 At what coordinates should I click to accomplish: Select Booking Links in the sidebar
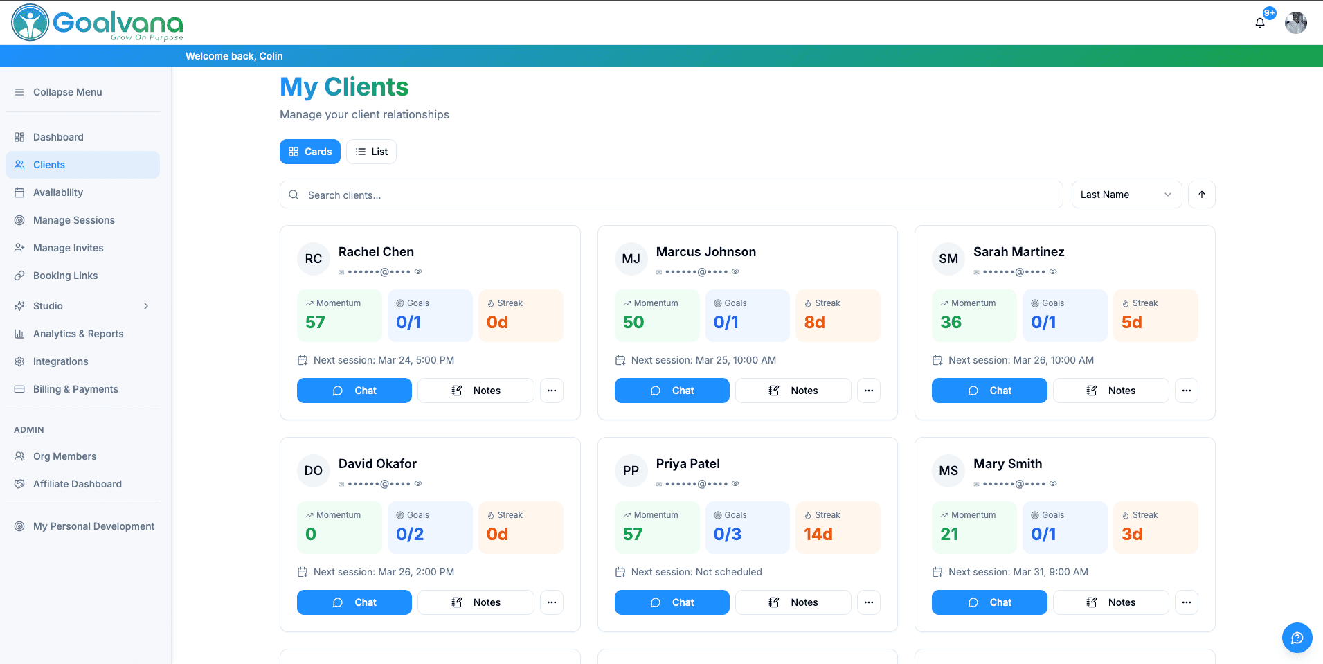tap(66, 276)
